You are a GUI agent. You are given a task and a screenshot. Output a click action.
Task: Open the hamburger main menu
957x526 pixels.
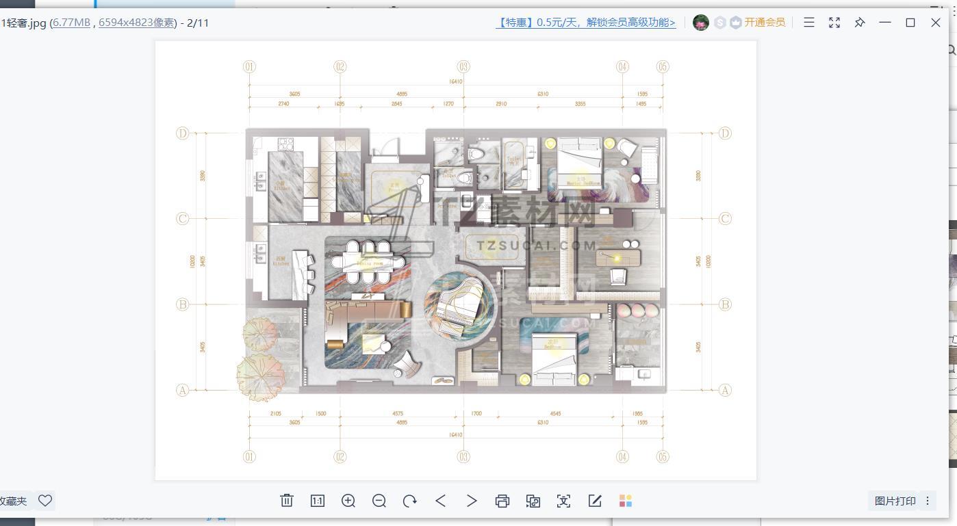tap(809, 22)
